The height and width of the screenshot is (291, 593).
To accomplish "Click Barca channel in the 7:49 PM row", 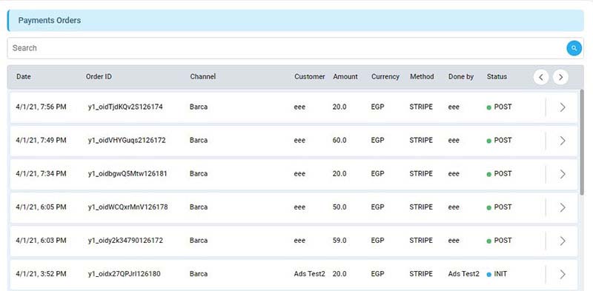I will pyautogui.click(x=199, y=140).
